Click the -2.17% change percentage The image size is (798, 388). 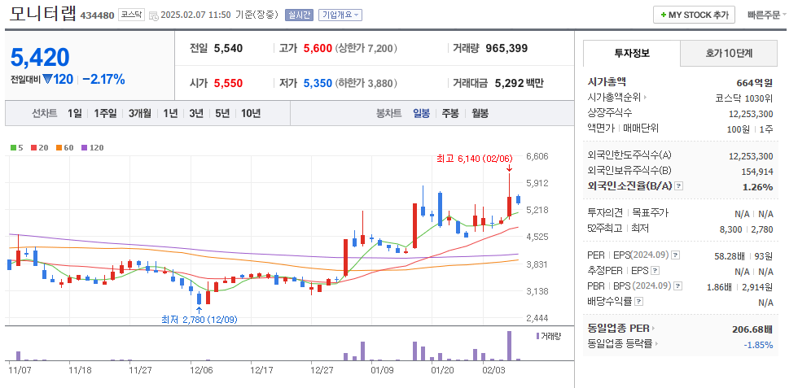tap(103, 80)
